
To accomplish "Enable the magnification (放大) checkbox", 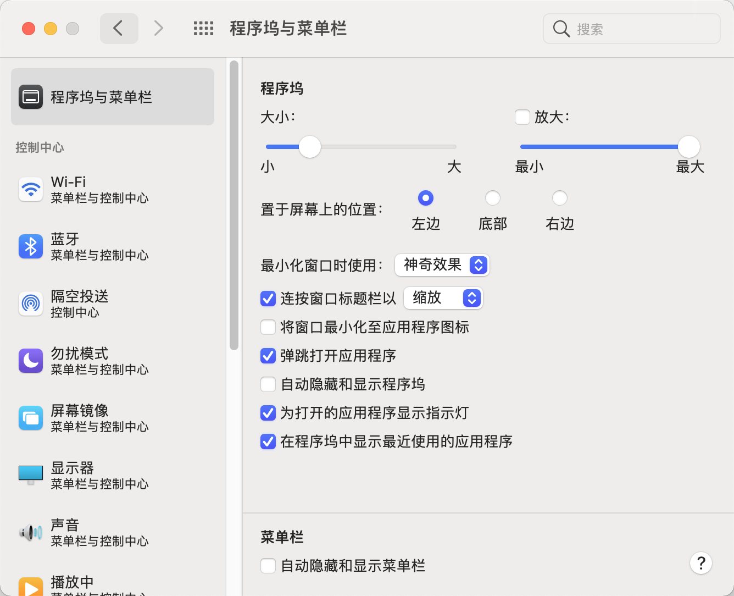I will 522,117.
